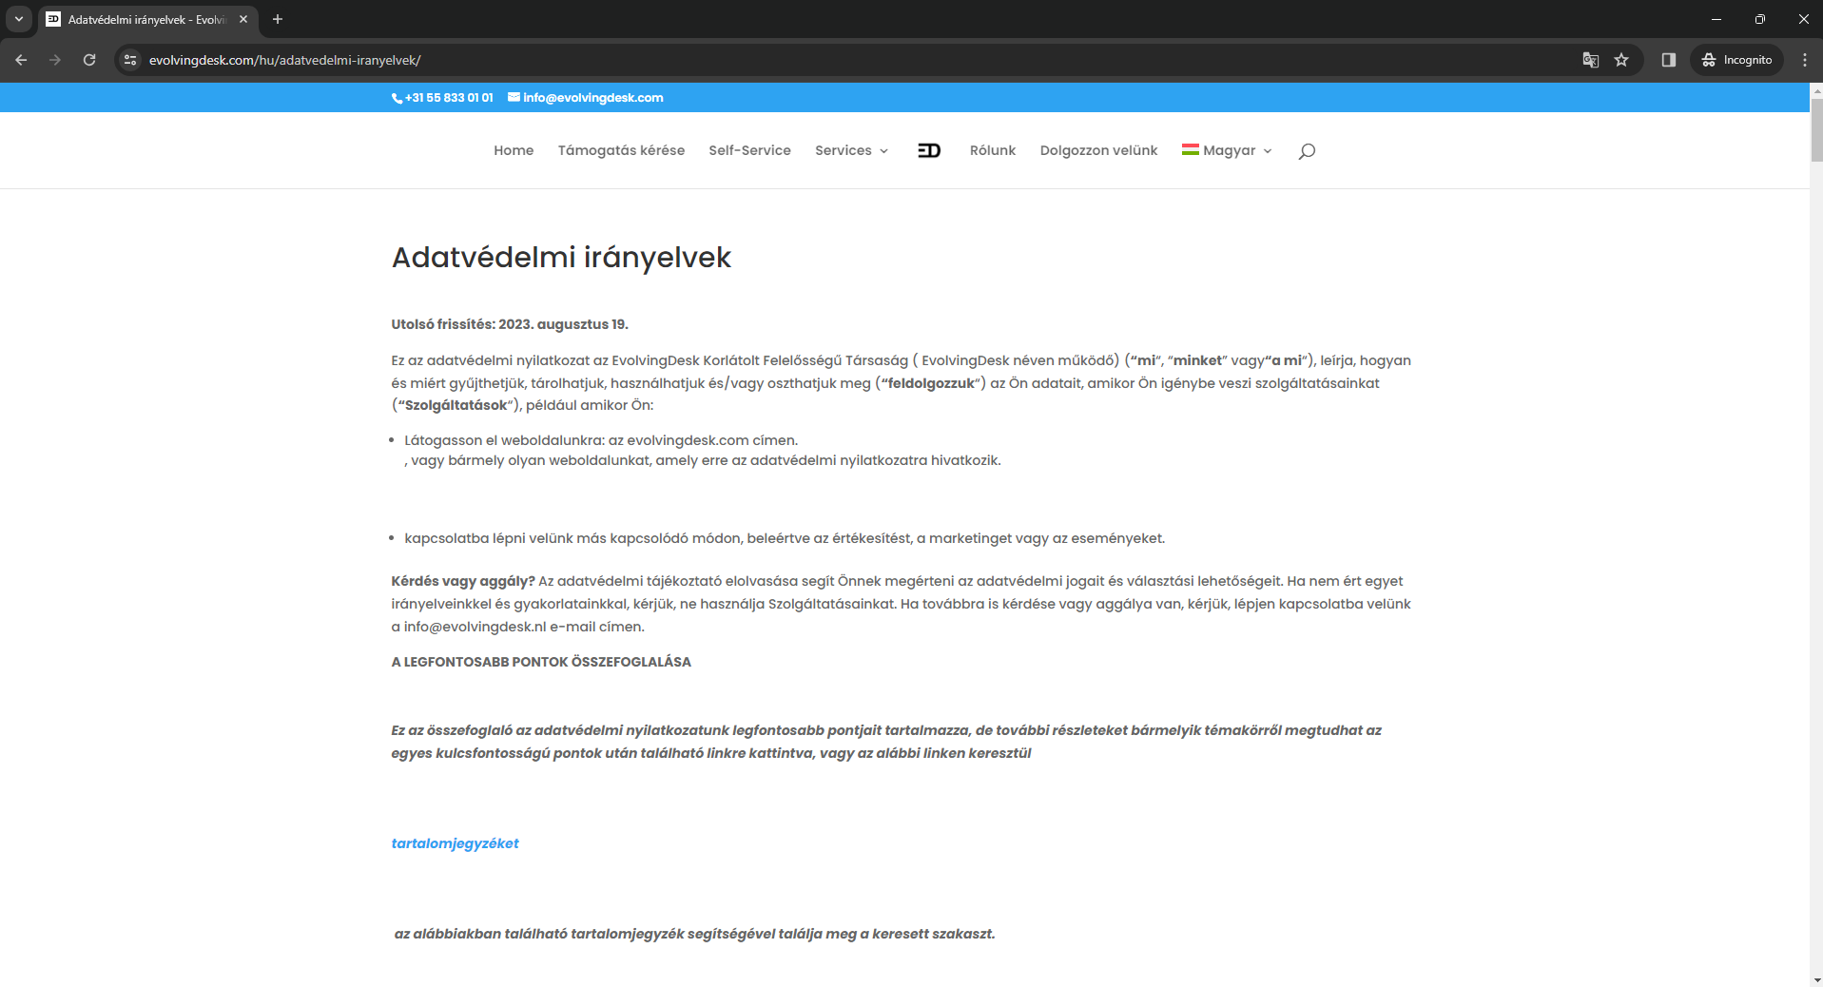Open a new tab with plus button
The image size is (1823, 987).
coord(278,19)
